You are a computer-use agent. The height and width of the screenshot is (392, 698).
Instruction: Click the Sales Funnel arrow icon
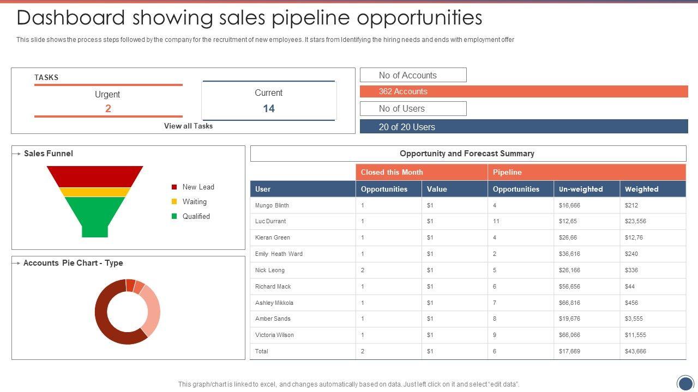17,154
